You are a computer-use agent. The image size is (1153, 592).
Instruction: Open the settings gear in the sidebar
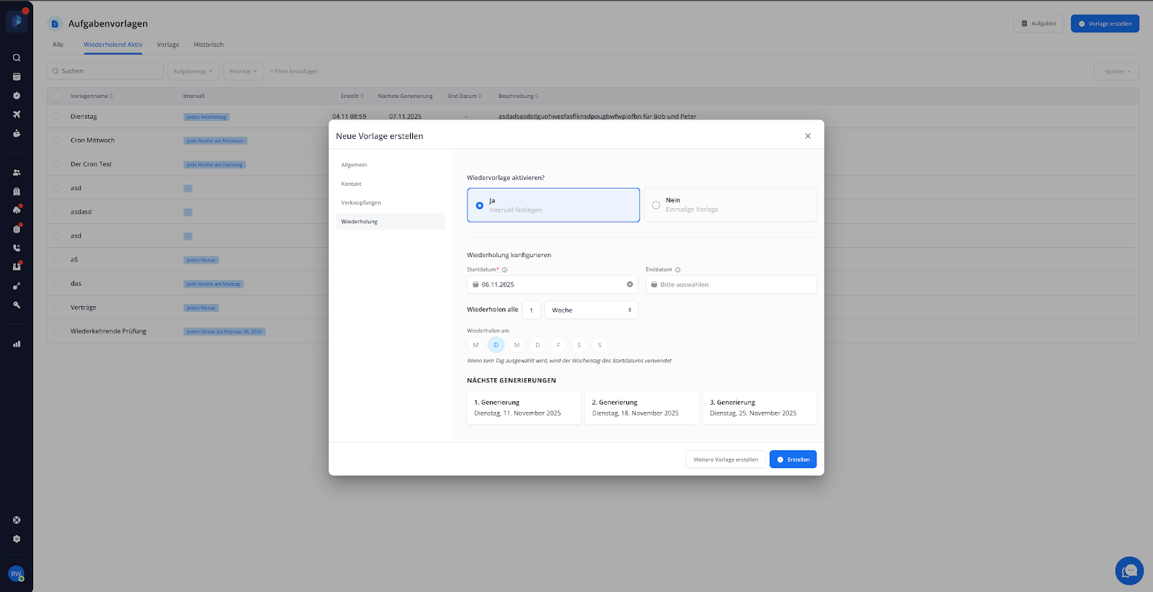17,539
